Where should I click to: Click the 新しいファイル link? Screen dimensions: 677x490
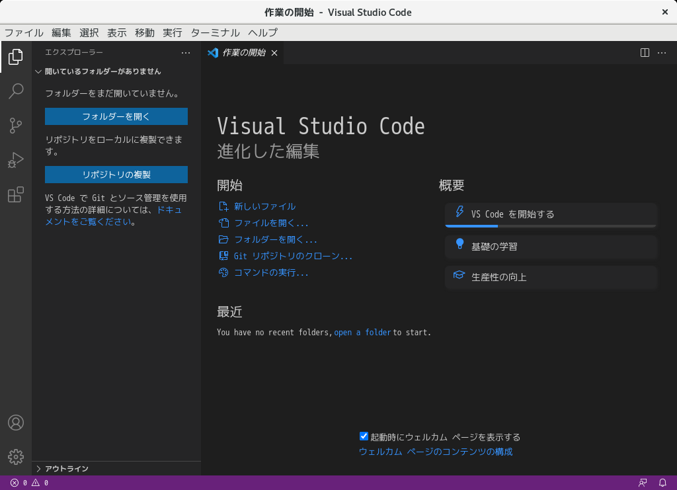(x=264, y=206)
